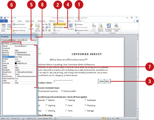154x120 pixels.
Task: Click the Macro Security warning icon
Action: click(x=14, y=30)
